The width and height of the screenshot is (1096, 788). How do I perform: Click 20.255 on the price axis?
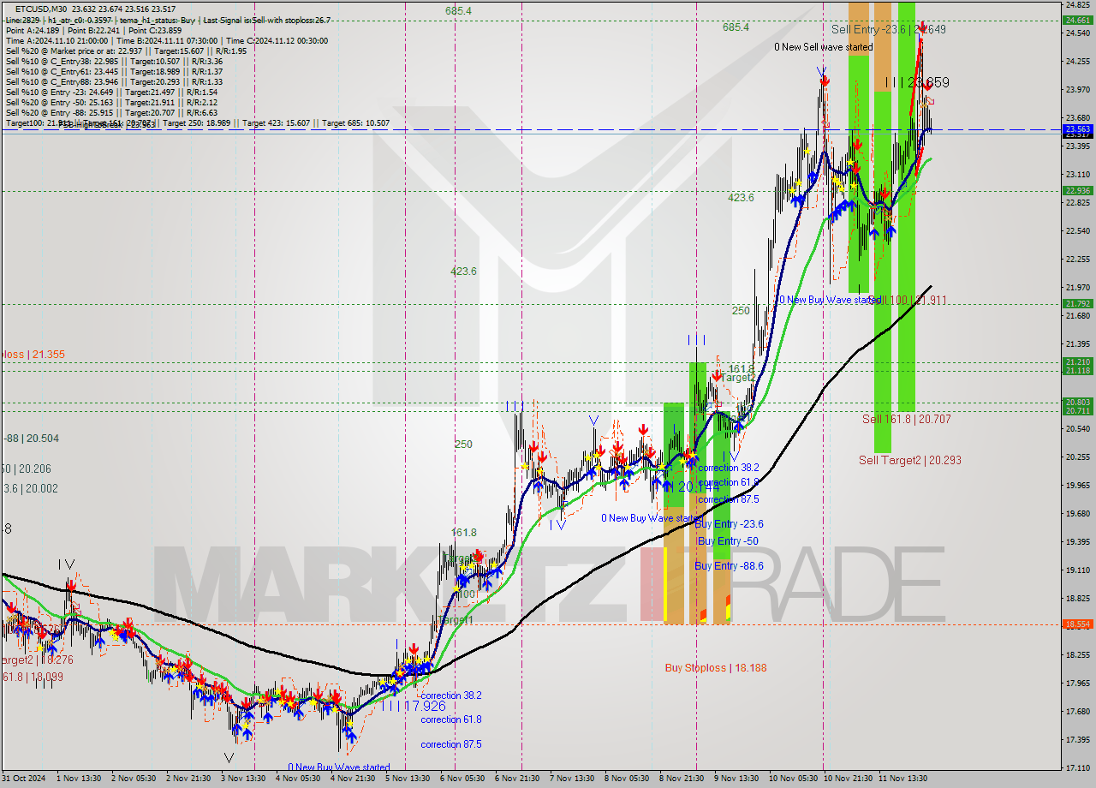(x=1077, y=457)
